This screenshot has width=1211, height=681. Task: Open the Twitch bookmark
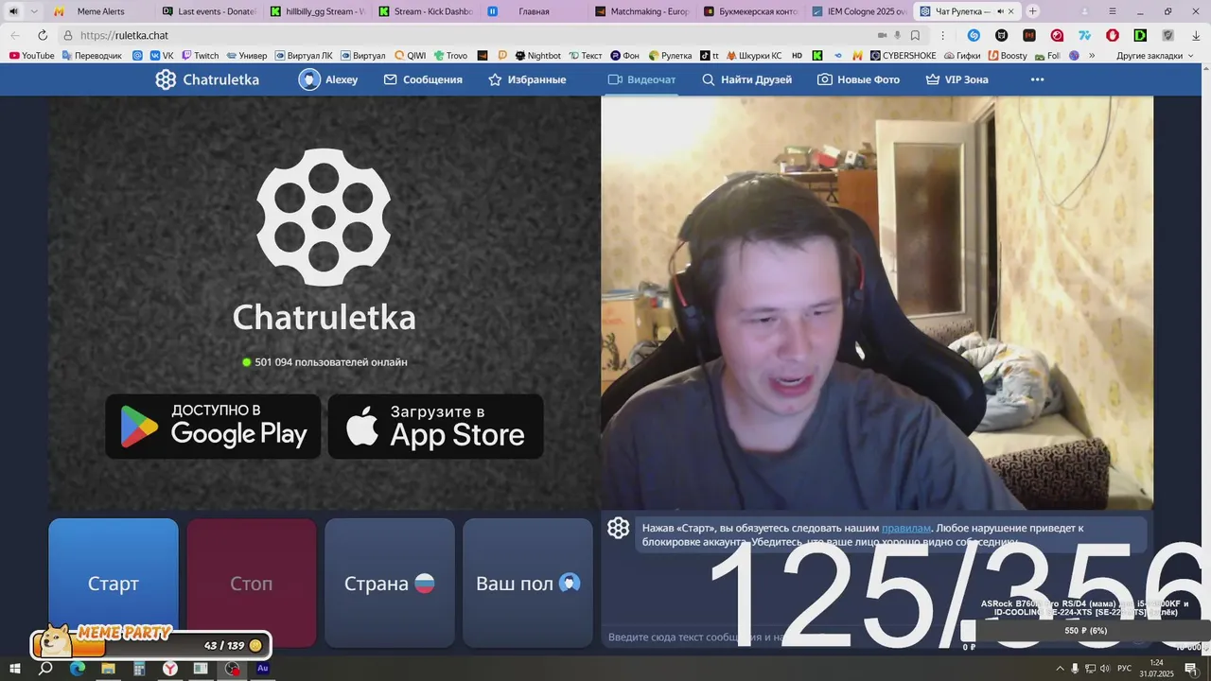pyautogui.click(x=200, y=56)
